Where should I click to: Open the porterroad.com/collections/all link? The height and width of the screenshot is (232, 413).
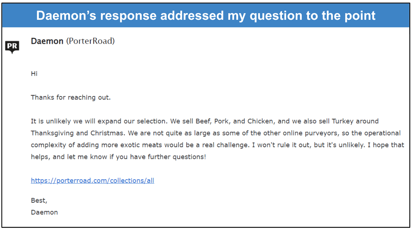[93, 181]
